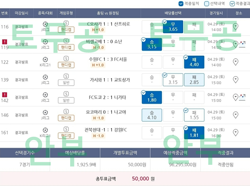Toggle the 적중결과 checkbox
The height and width of the screenshot is (186, 250).
[x=232, y=4]
